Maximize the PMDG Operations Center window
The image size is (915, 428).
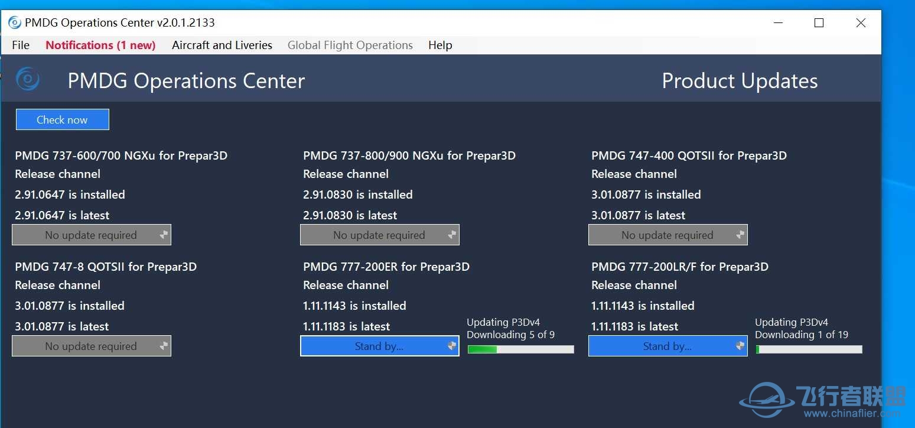click(x=819, y=23)
